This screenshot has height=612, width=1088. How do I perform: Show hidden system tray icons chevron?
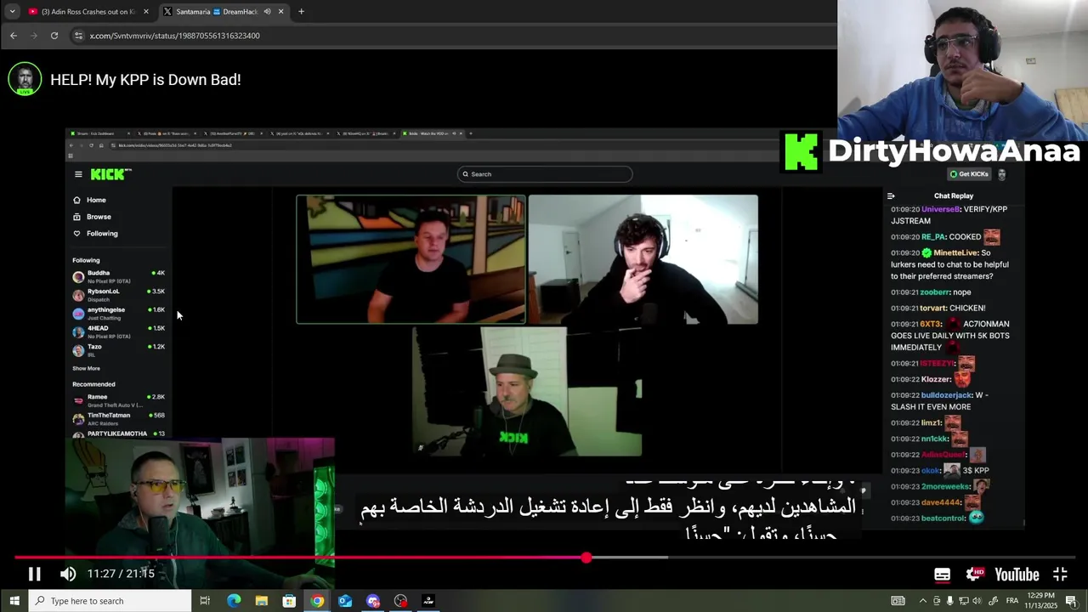[923, 601]
